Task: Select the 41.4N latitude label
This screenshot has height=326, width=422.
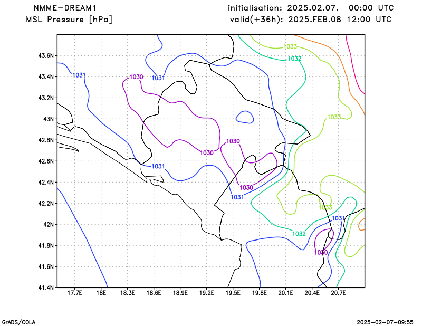Action: (x=46, y=288)
